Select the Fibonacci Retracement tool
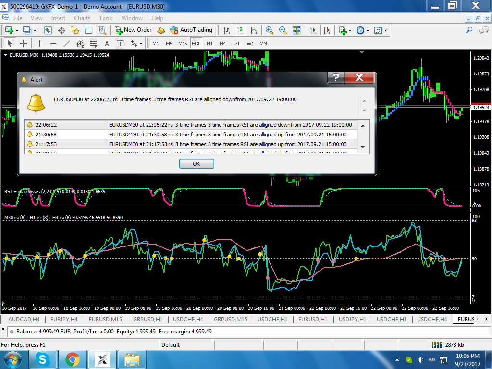492x369 pixels. point(94,43)
